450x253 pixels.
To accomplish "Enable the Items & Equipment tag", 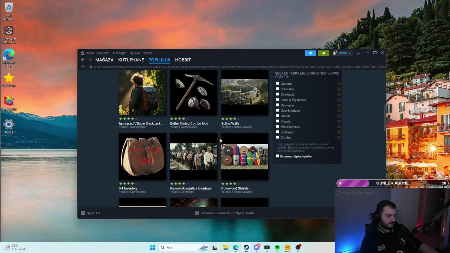I will 278,100.
